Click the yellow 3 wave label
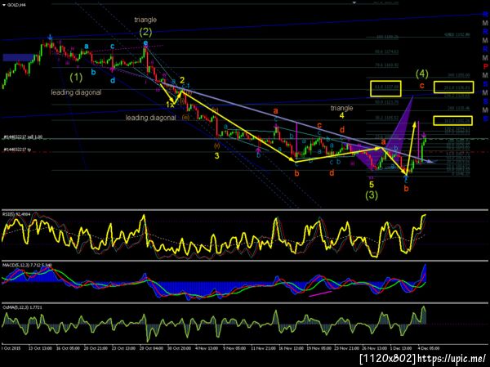Screen dimensions: 490x367 click(217, 156)
